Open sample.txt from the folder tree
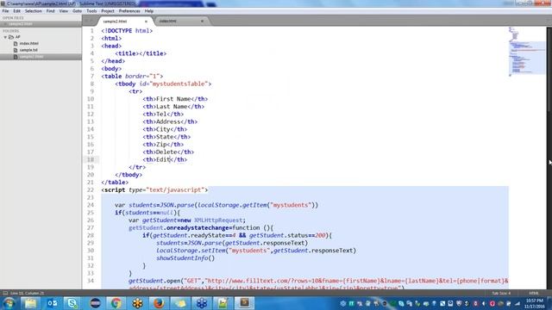 tap(28, 50)
